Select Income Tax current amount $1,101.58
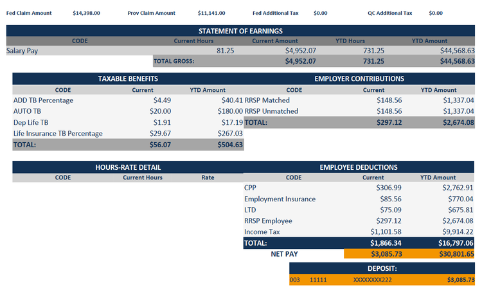 (x=386, y=232)
